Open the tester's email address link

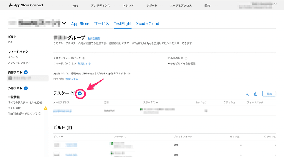(63, 111)
